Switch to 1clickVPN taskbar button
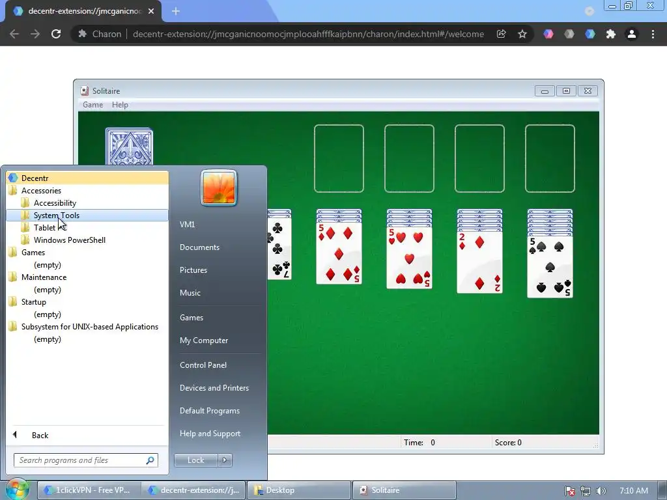This screenshot has height=500, width=667. 88,490
